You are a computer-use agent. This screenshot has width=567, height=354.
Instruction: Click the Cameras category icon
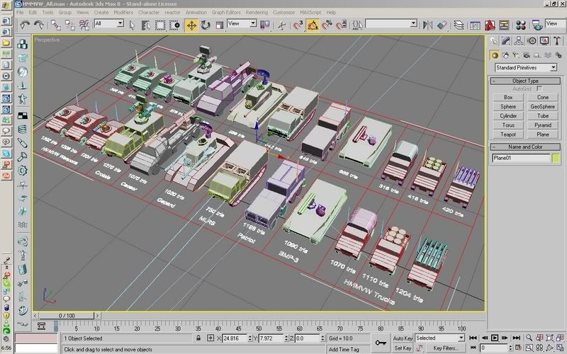[526, 54]
